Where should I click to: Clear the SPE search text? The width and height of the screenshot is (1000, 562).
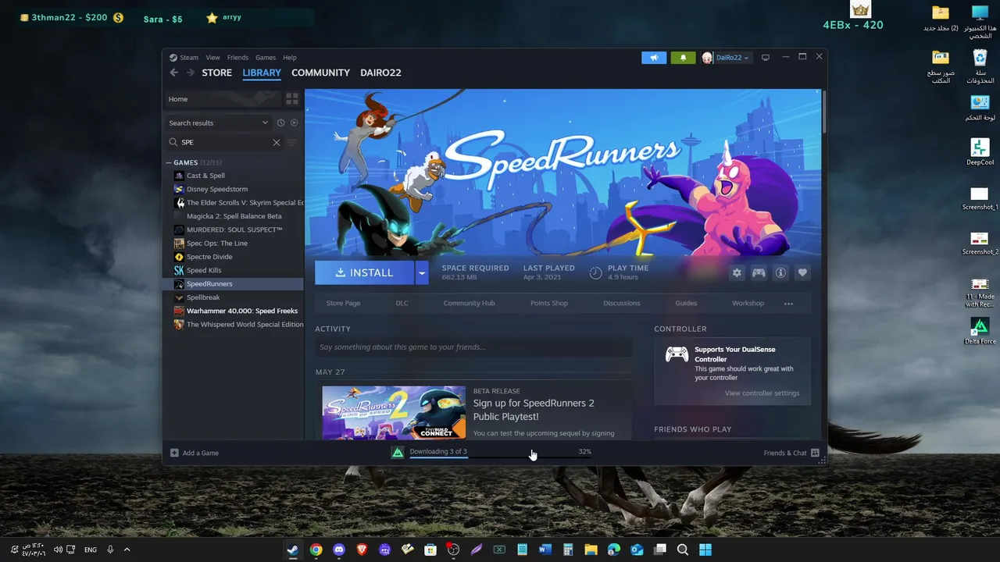tap(276, 143)
